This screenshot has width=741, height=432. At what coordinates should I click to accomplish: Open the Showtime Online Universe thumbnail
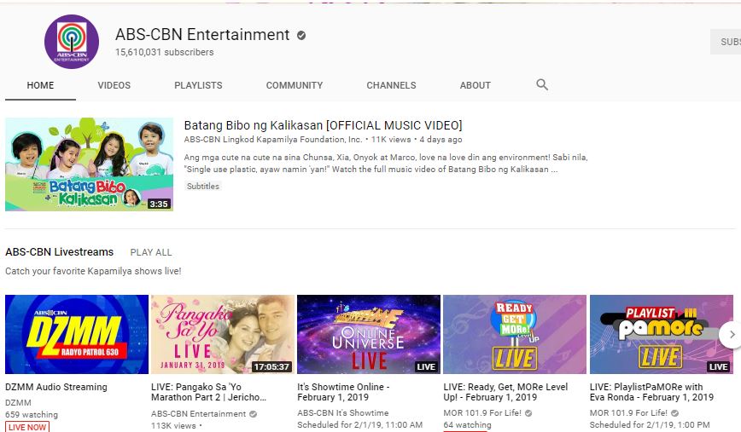[x=369, y=334]
